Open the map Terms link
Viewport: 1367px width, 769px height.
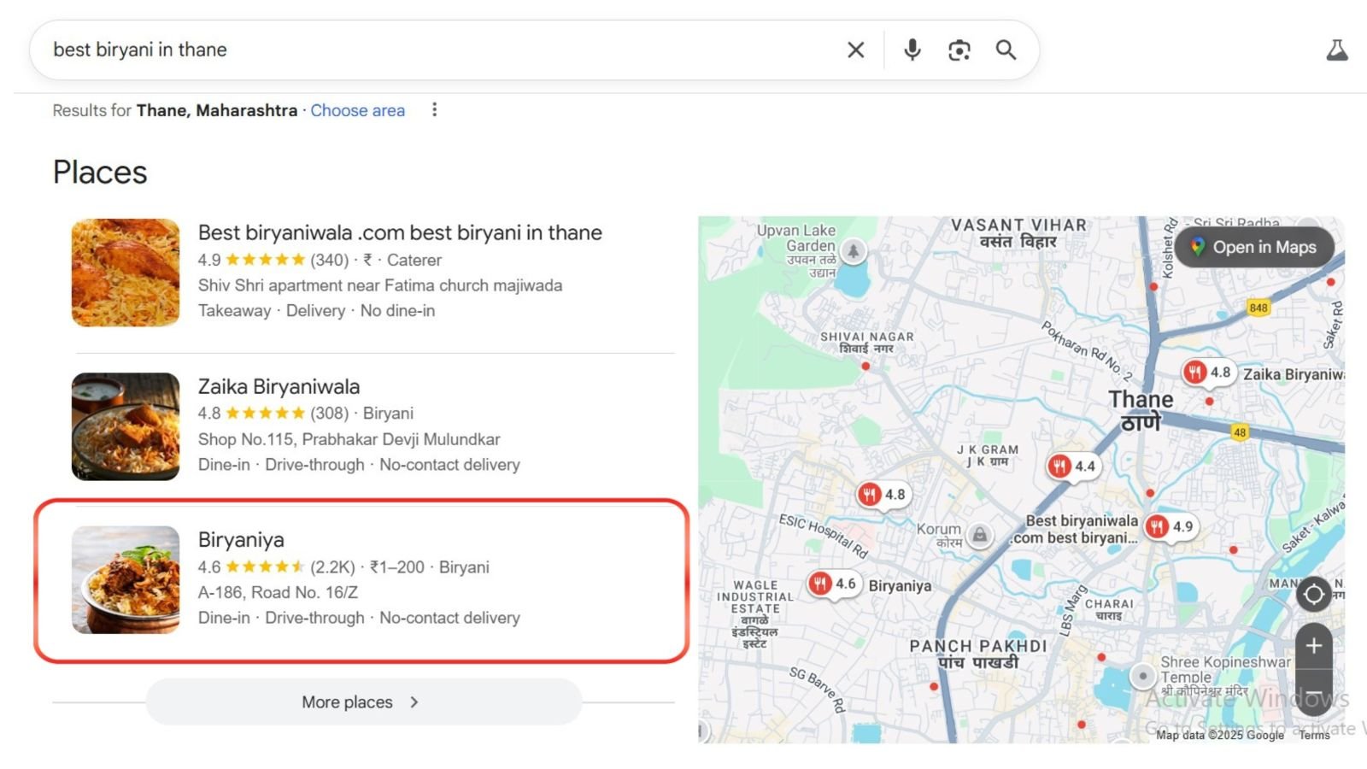click(x=1314, y=735)
